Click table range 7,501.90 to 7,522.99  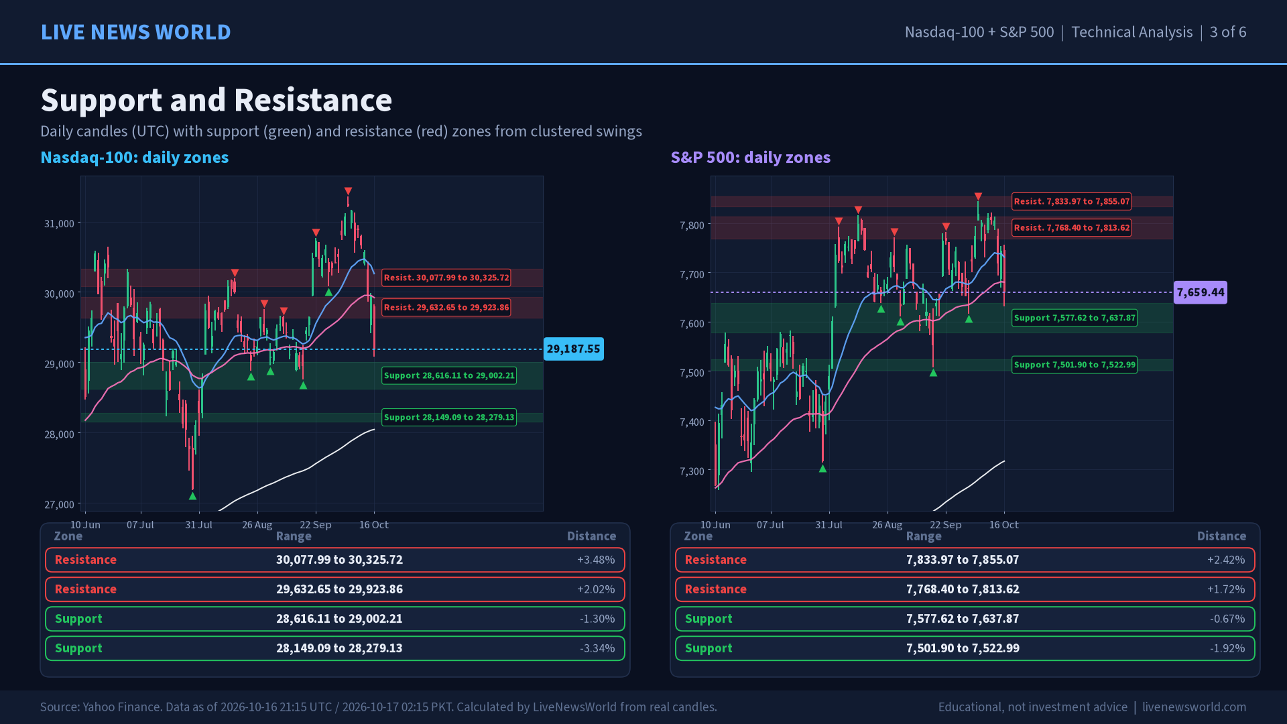tap(963, 648)
